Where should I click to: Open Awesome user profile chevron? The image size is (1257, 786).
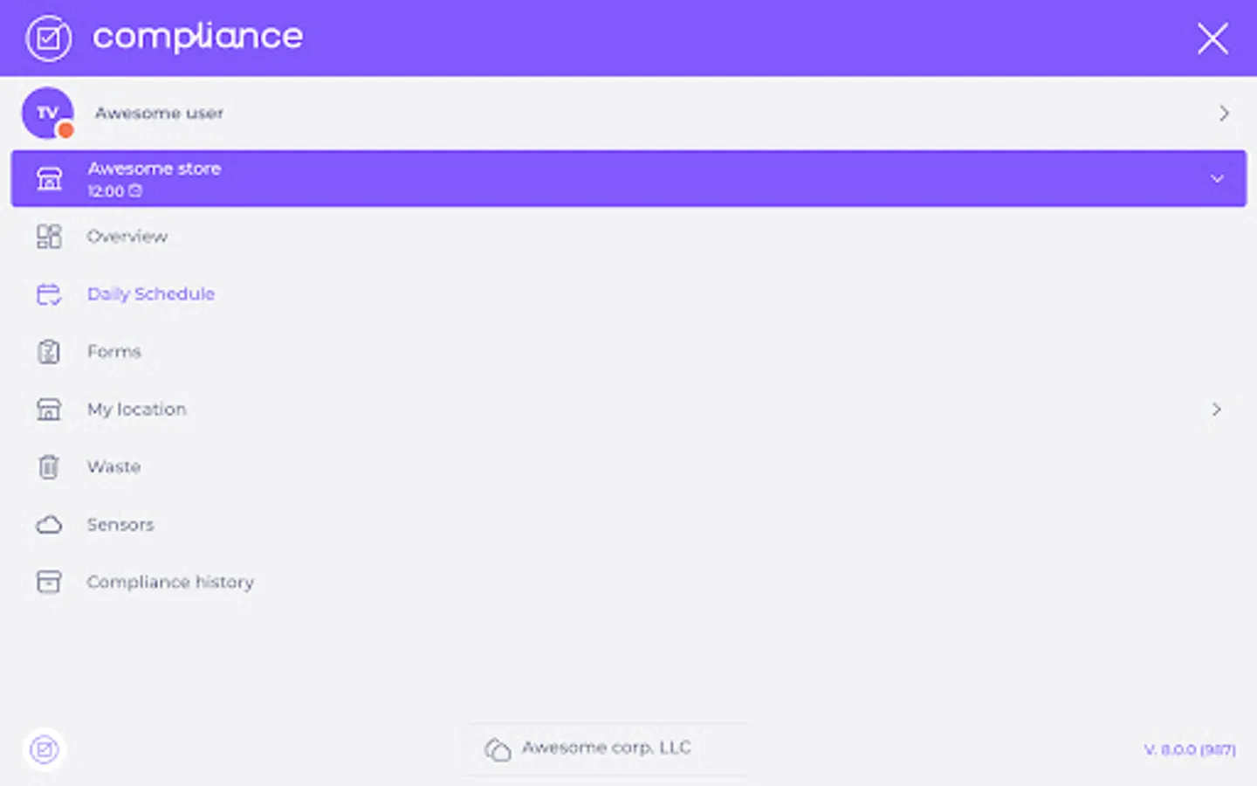[1224, 114]
